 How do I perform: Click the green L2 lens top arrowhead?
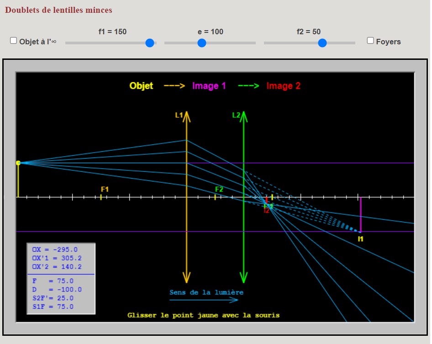click(243, 116)
